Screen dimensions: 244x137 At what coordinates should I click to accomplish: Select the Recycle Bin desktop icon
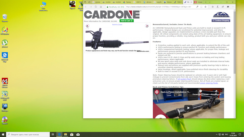point(5,18)
